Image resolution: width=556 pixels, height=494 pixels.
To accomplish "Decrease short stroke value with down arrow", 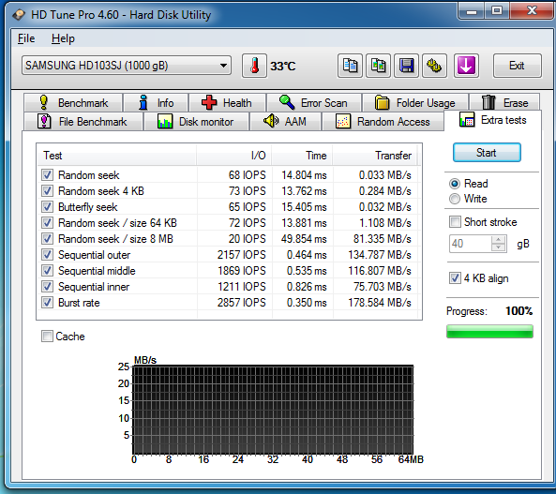I will pyautogui.click(x=499, y=247).
